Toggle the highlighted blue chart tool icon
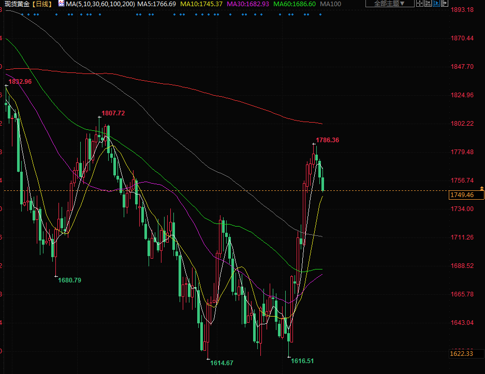Screen dimensions: 485x374 [x=438, y=4]
